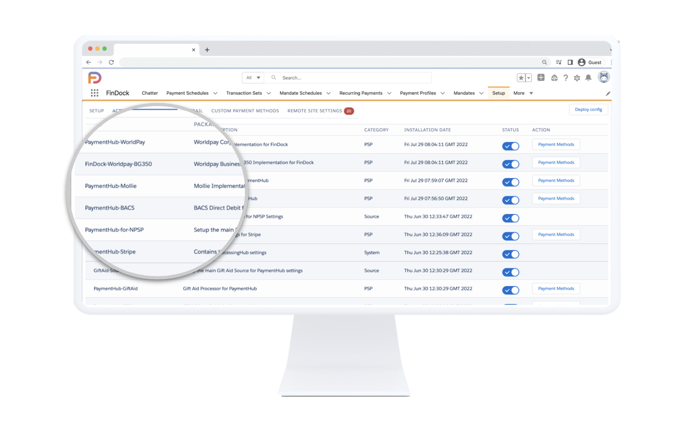The height and width of the screenshot is (429, 688).
Task: Open the app launcher grid icon
Action: [94, 93]
